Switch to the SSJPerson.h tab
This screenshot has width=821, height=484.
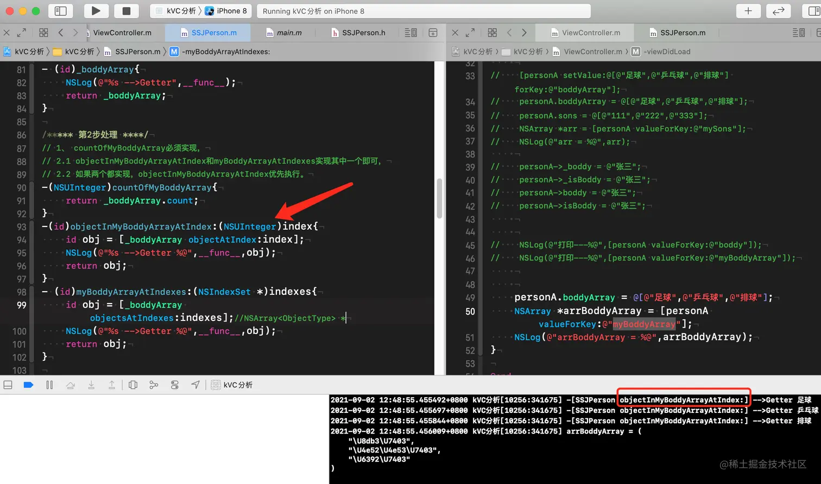(358, 33)
